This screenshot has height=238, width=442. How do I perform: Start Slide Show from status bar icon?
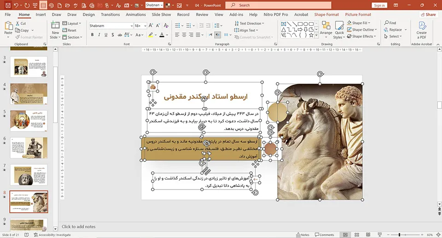379,235
